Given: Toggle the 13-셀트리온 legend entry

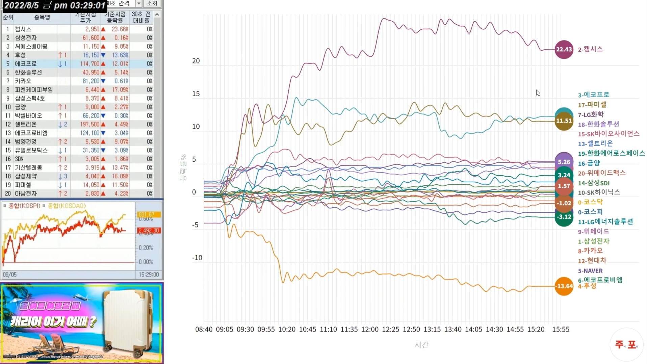Looking at the screenshot, I should click(595, 144).
